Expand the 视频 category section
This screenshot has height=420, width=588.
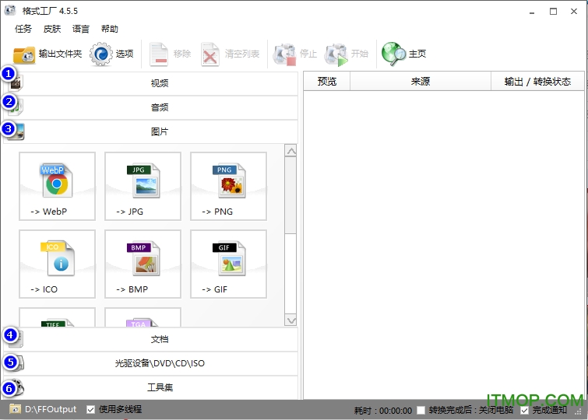[159, 83]
